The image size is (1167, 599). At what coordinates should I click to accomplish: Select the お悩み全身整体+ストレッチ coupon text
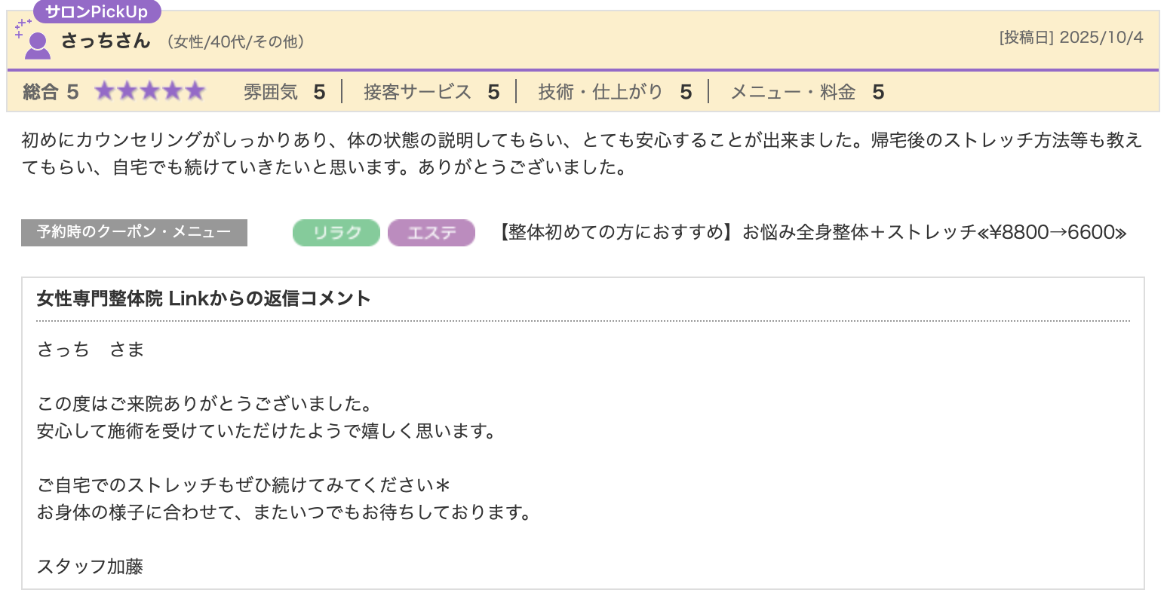point(811,232)
